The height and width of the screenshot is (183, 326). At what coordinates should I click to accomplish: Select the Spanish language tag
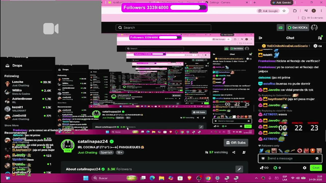coord(106,152)
